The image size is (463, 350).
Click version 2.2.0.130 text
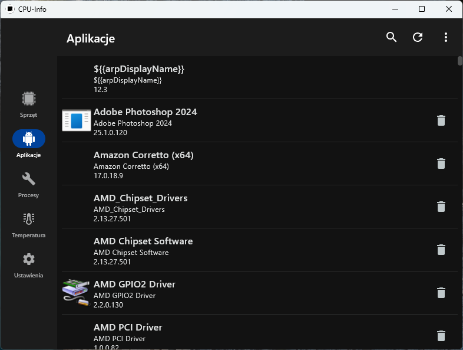[x=108, y=305]
